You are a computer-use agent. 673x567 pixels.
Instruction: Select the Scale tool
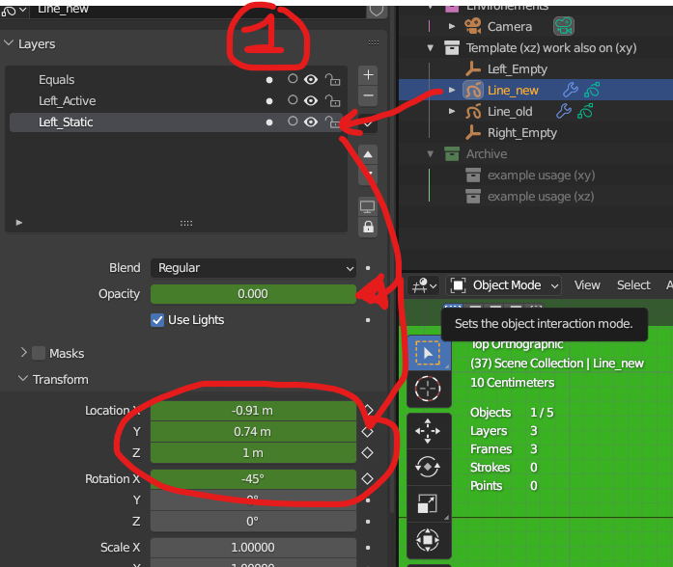pos(428,503)
